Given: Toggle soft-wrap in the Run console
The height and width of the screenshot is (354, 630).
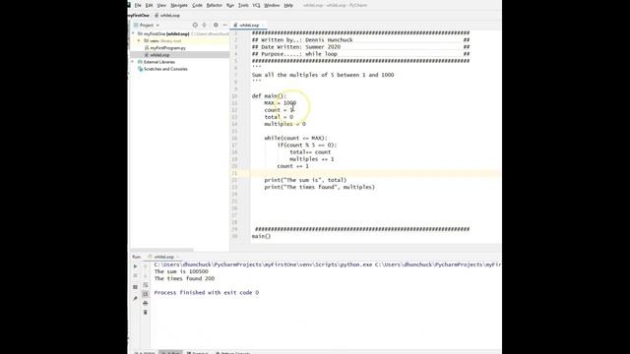Looking at the screenshot, I should pyautogui.click(x=146, y=285).
